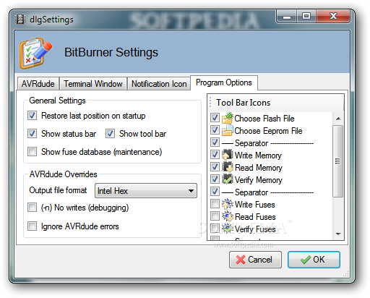This screenshot has width=370, height=298.
Task: Uncheck Write Memory toolbar checkbox
Action: (x=215, y=155)
